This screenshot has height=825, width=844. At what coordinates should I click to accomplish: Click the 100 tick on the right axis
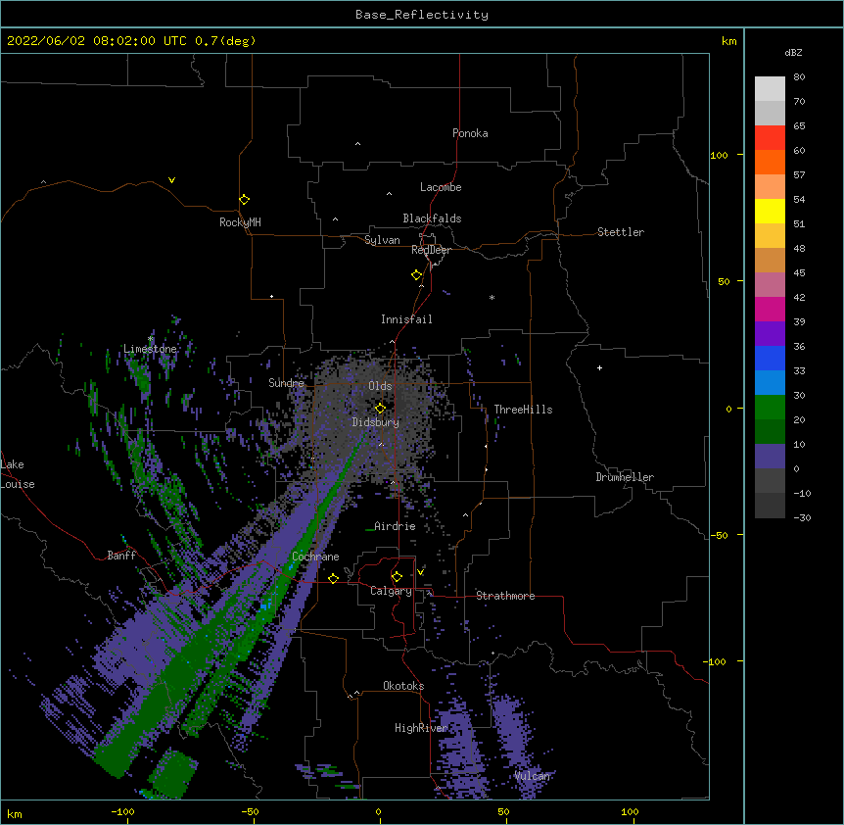pyautogui.click(x=719, y=155)
